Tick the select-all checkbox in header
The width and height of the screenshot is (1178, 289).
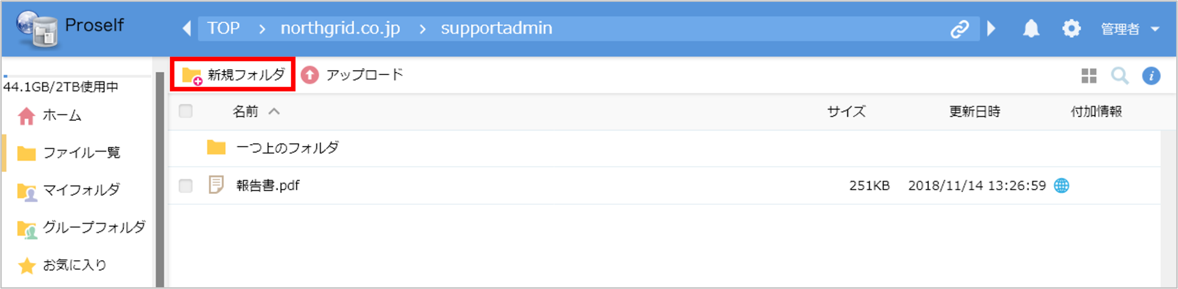click(x=185, y=111)
